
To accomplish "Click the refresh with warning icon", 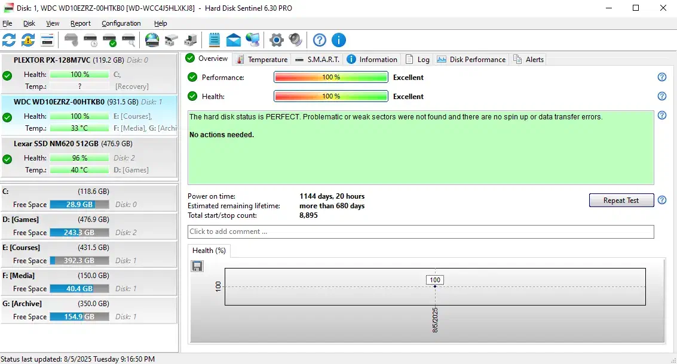I will 28,40.
